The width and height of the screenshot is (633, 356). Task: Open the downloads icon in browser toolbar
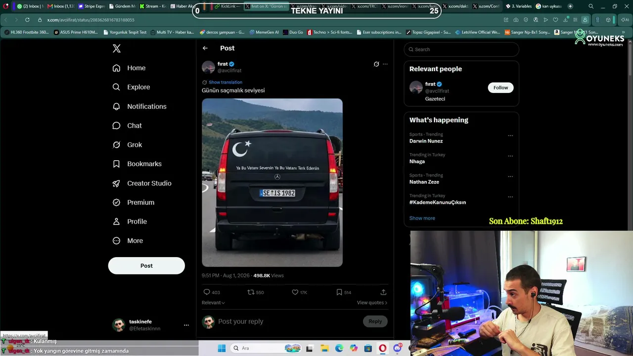[565, 20]
